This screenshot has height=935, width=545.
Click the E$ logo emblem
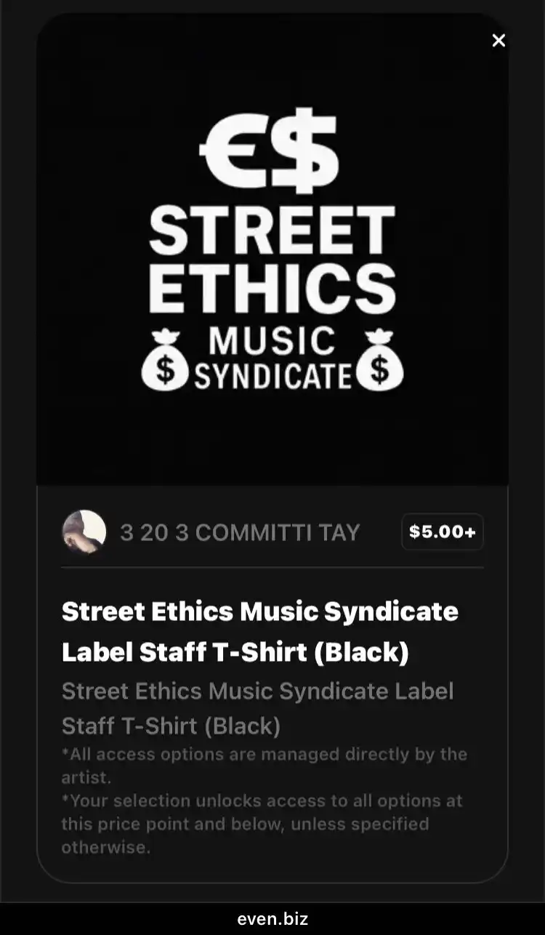pos(270,151)
